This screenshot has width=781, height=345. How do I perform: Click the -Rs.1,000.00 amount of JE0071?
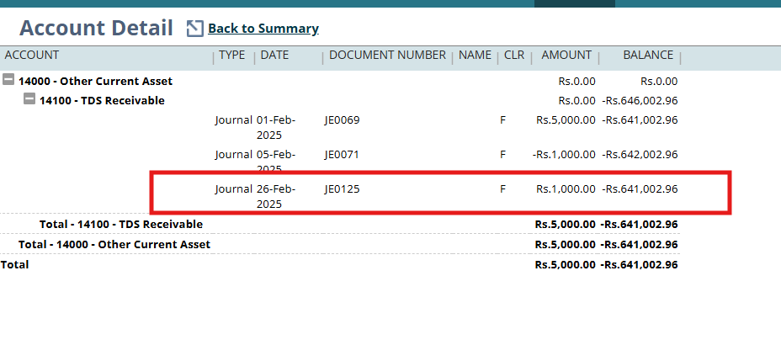coord(564,155)
